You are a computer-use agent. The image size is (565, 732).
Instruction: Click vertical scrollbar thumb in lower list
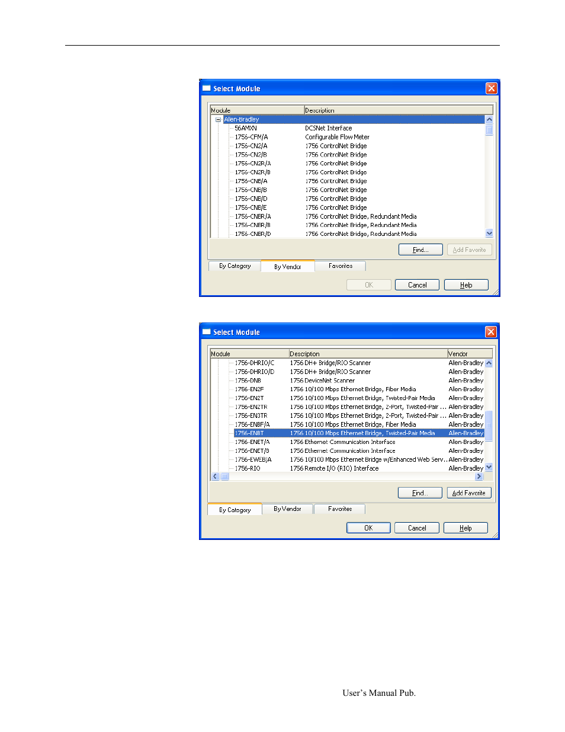click(489, 425)
